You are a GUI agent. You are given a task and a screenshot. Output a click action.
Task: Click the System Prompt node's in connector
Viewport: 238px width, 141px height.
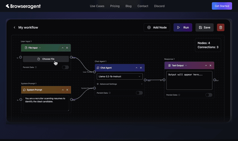(x=21, y=99)
